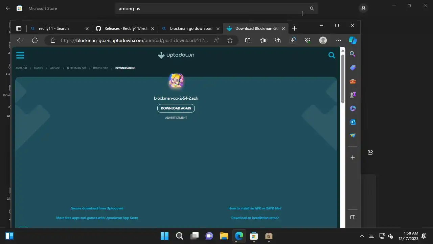Screen dimensions: 433x244
Task: Open Browser essentials heart icon
Action: click(307, 40)
